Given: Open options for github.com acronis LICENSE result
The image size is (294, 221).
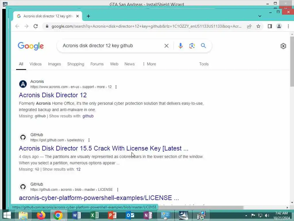Looking at the screenshot, I should click(x=117, y=190).
